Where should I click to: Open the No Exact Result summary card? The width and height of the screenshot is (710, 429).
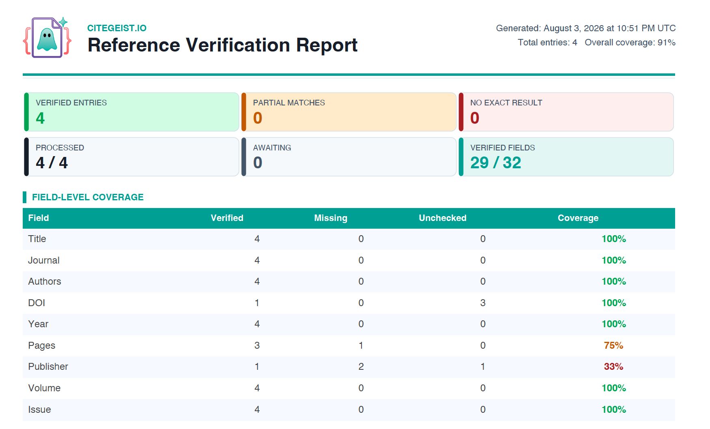coord(566,112)
